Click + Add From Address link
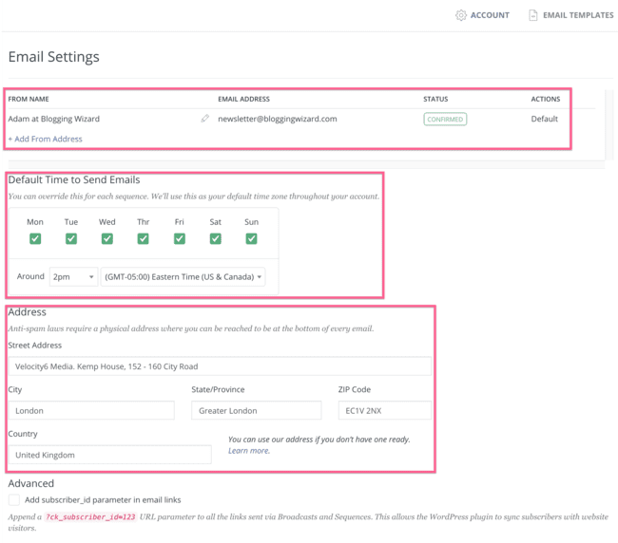Screen dimensions: 618x543 pyautogui.click(x=46, y=139)
